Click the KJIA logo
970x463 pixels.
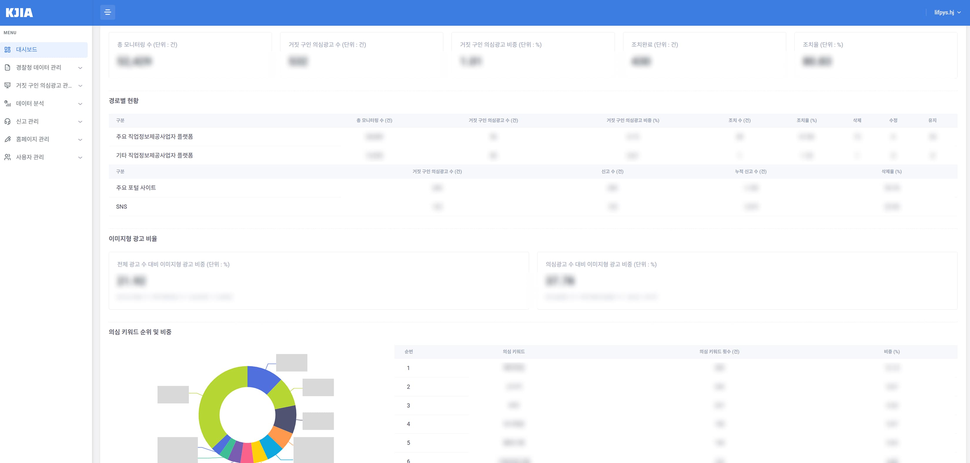coord(19,13)
